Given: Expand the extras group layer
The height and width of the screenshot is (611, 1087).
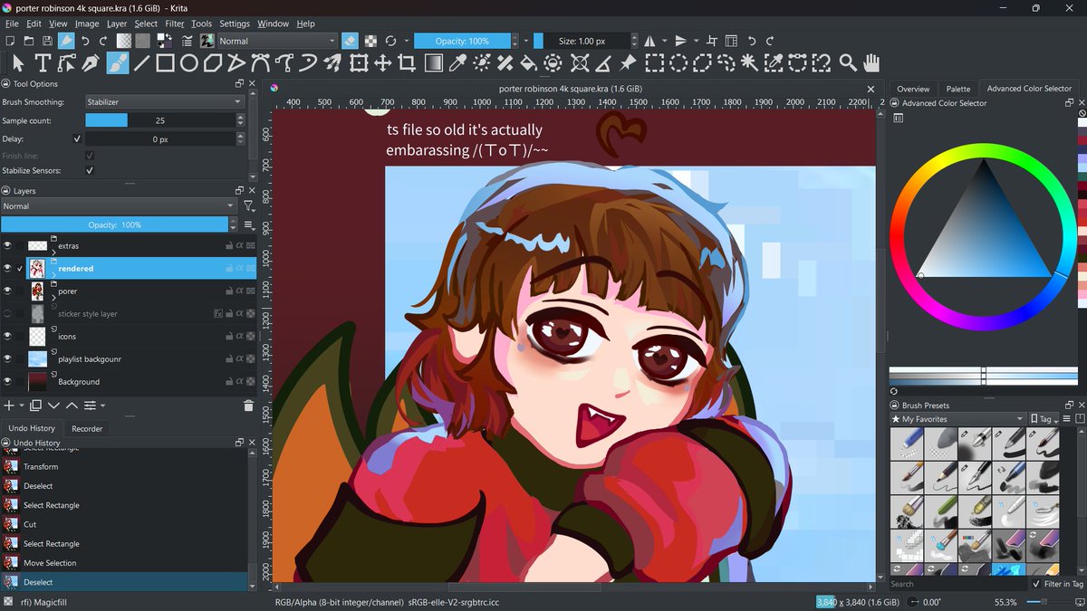Looking at the screenshot, I should (53, 252).
